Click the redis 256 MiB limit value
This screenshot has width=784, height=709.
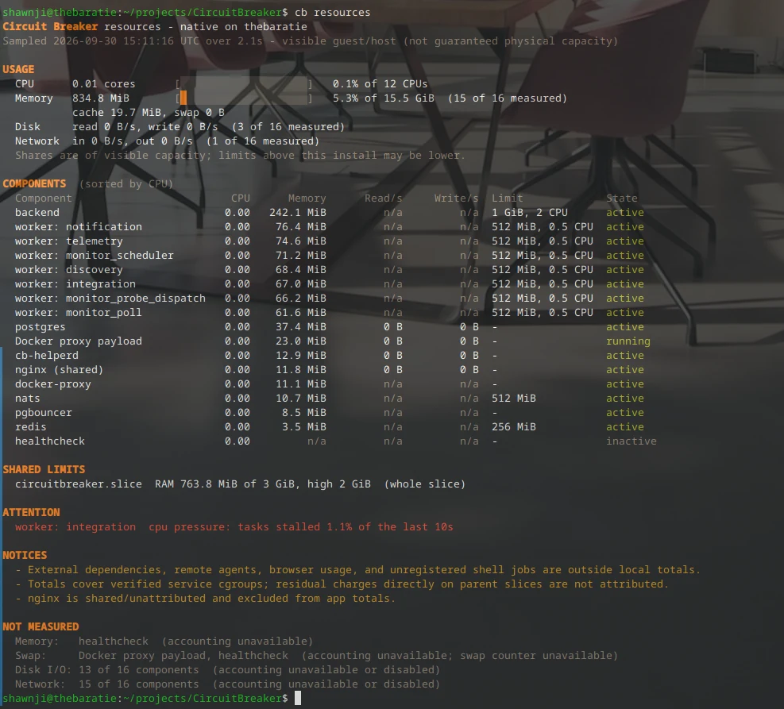click(x=513, y=427)
